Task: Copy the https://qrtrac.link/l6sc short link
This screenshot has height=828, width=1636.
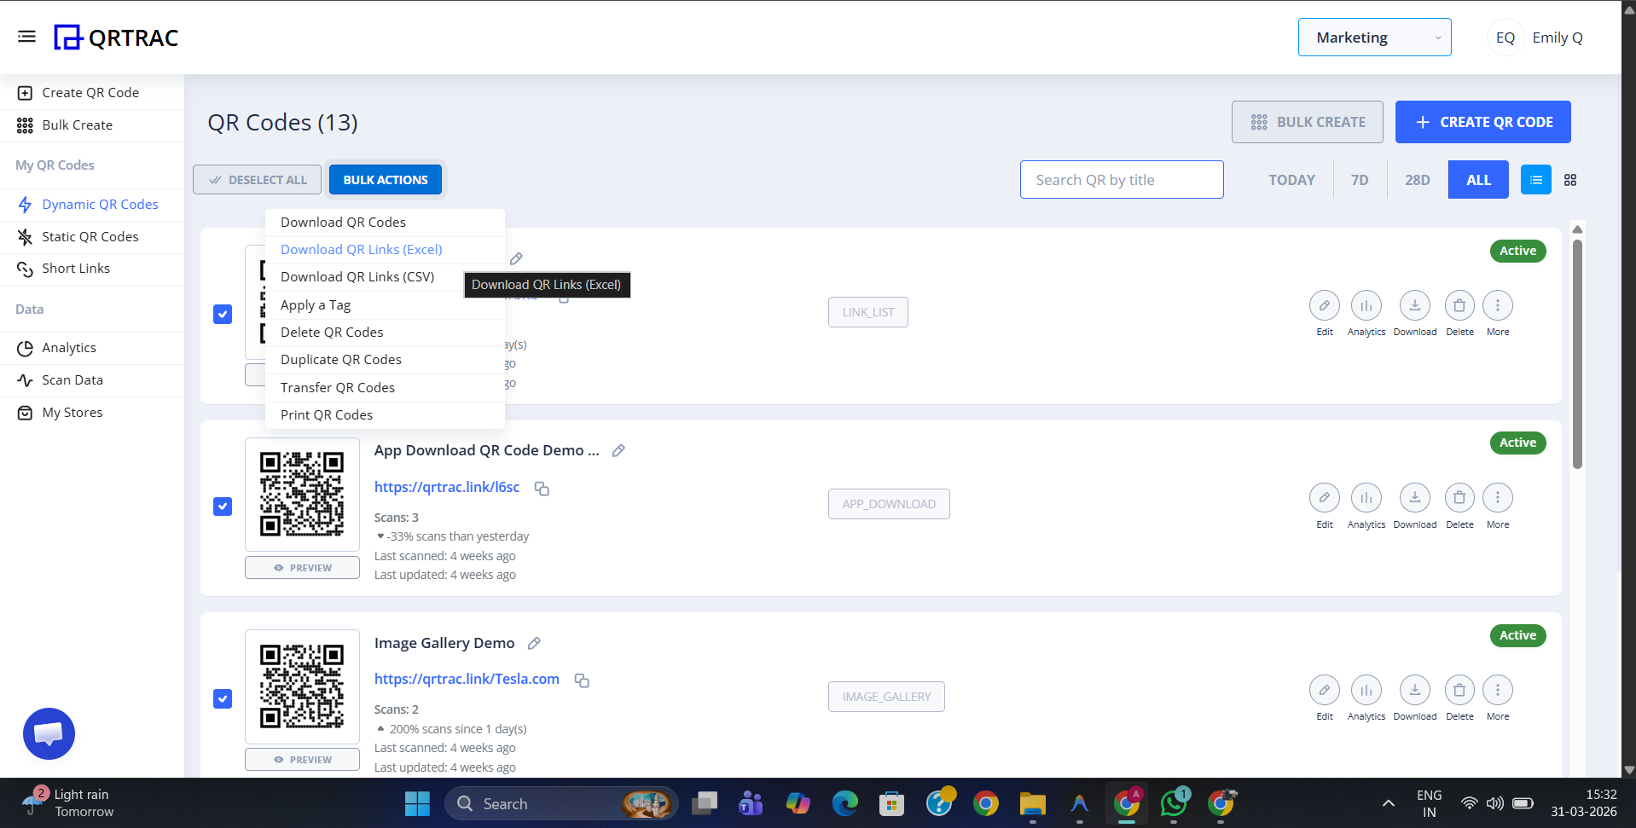Action: 542,489
